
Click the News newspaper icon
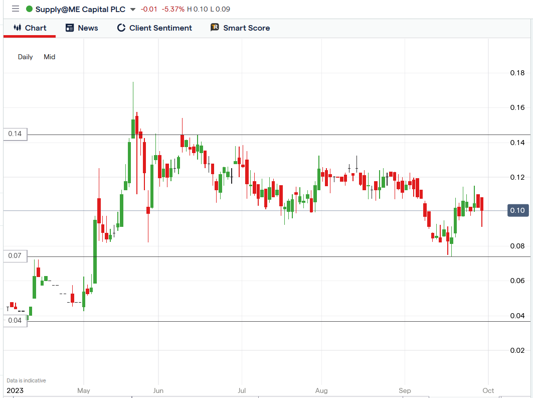click(x=70, y=28)
